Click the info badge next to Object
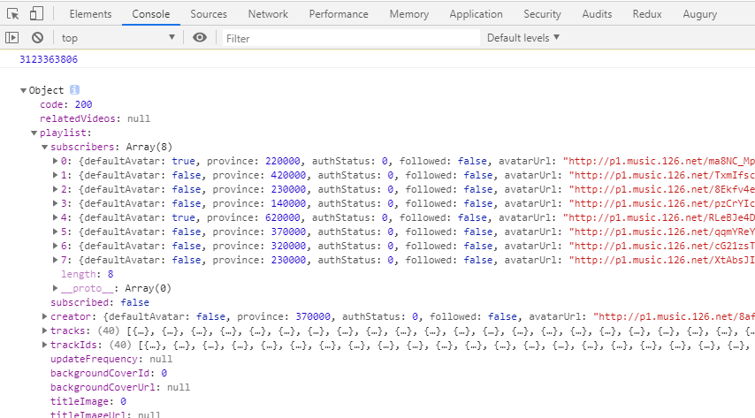Viewport: 755px width, 418px height. pyautogui.click(x=74, y=90)
